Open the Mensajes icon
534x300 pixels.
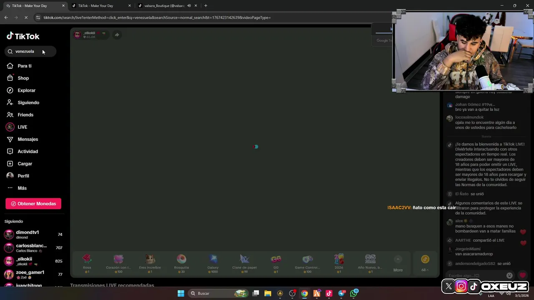pyautogui.click(x=10, y=139)
